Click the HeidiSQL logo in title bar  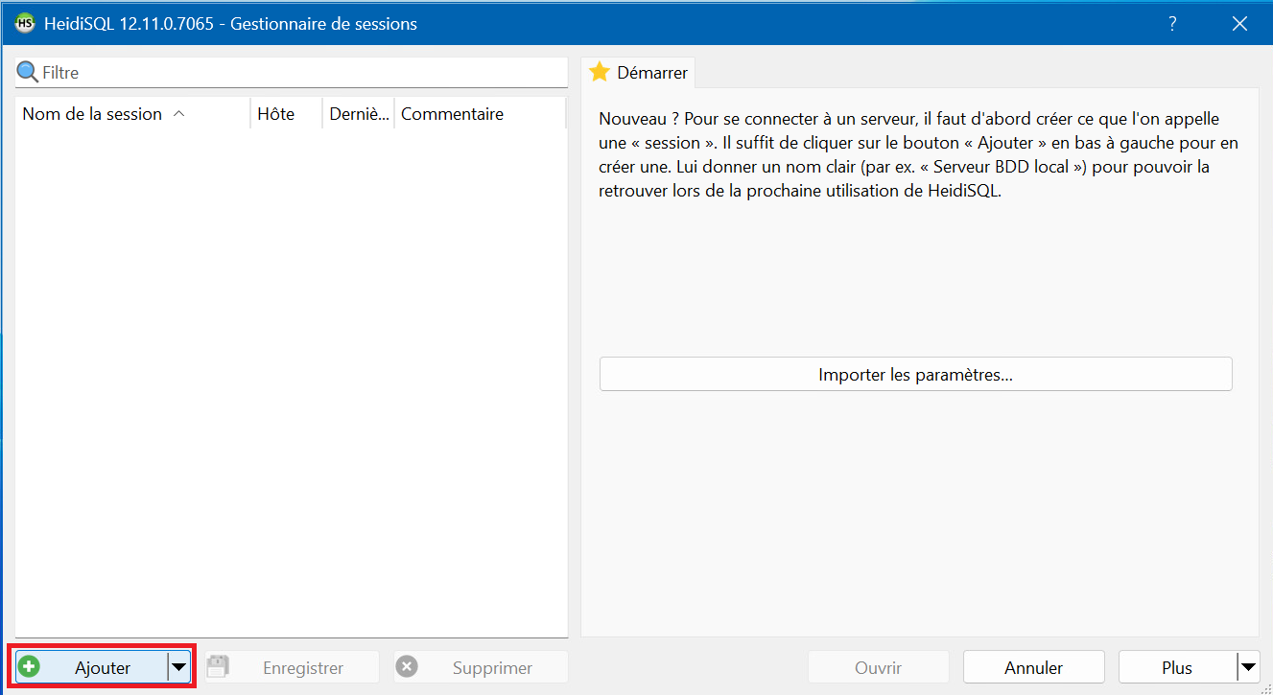[25, 24]
